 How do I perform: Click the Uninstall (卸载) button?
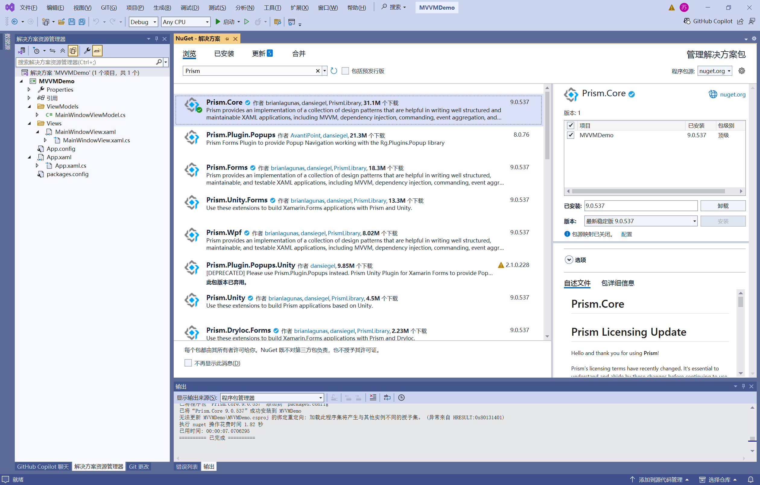point(723,206)
